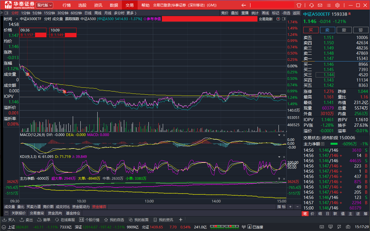Select the 日线 period tab

coord(88,13)
